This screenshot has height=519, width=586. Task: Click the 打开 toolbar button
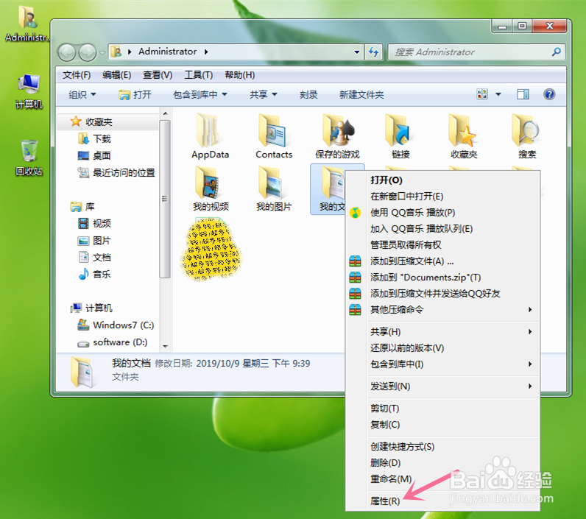pyautogui.click(x=135, y=94)
